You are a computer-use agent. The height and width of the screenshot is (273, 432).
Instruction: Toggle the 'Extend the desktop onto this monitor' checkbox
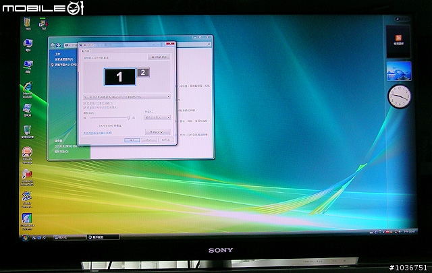85,107
